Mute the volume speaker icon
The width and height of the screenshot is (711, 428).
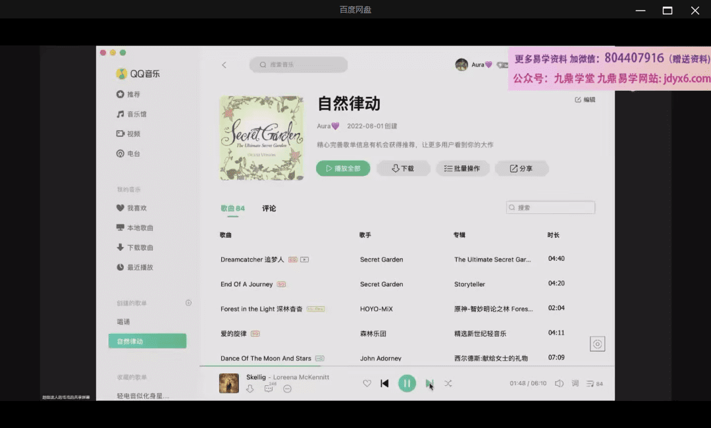[x=559, y=383]
